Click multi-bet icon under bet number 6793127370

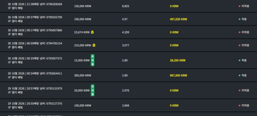click(9, 107)
